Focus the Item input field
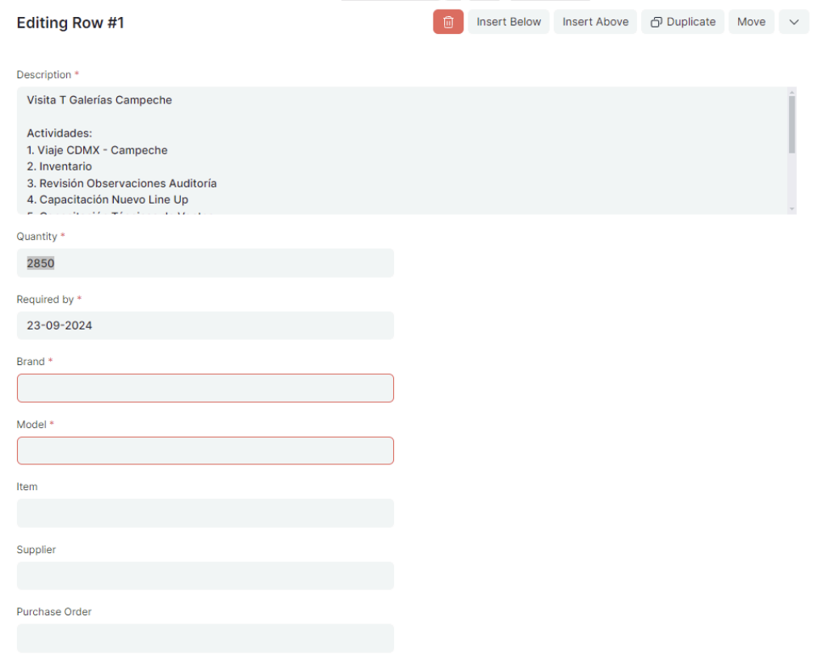This screenshot has height=667, width=822. (x=205, y=513)
